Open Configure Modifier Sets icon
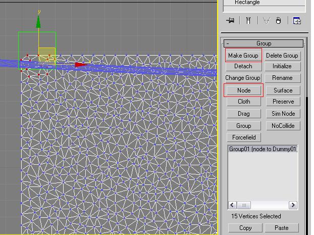 tap(297, 21)
